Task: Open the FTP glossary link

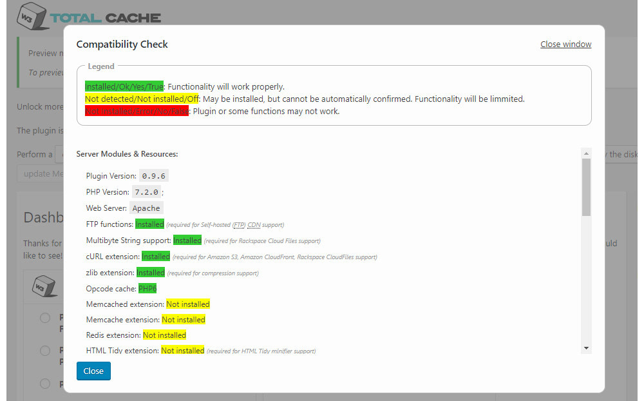Action: tap(239, 224)
